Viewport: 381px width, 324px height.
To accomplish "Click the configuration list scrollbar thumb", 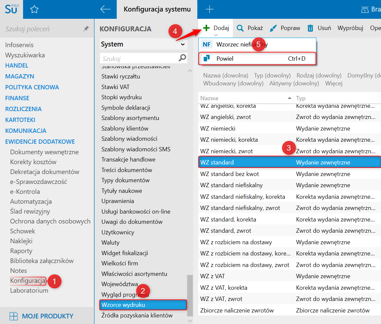I will pyautogui.click(x=190, y=295).
